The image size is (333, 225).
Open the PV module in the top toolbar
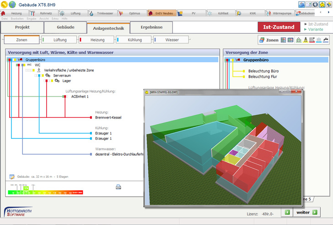pos(192,14)
